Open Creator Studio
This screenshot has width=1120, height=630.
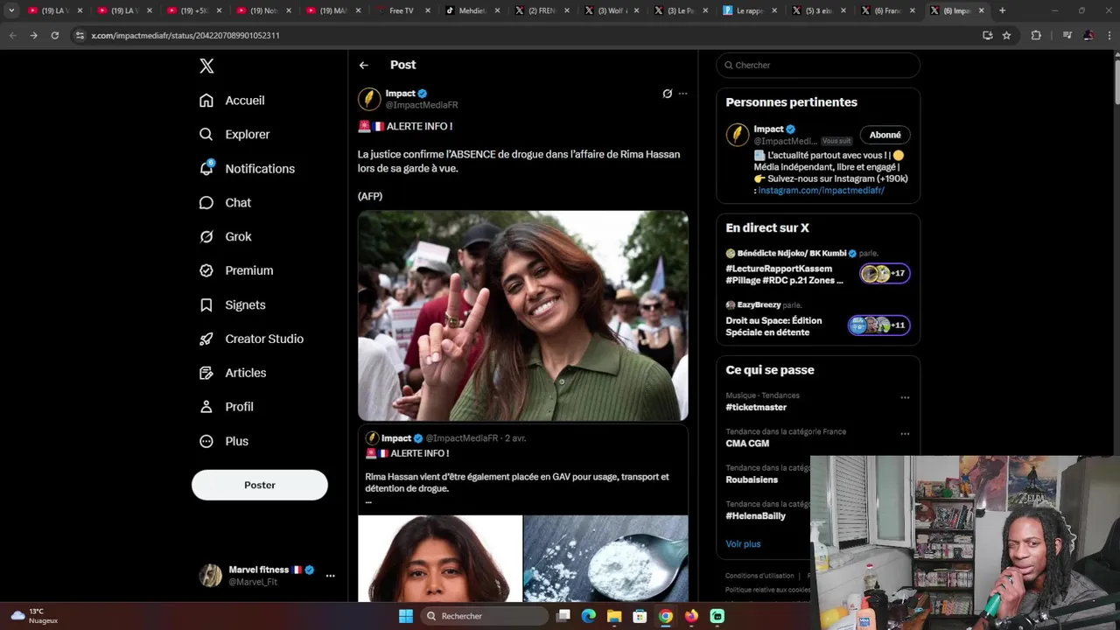pyautogui.click(x=251, y=339)
